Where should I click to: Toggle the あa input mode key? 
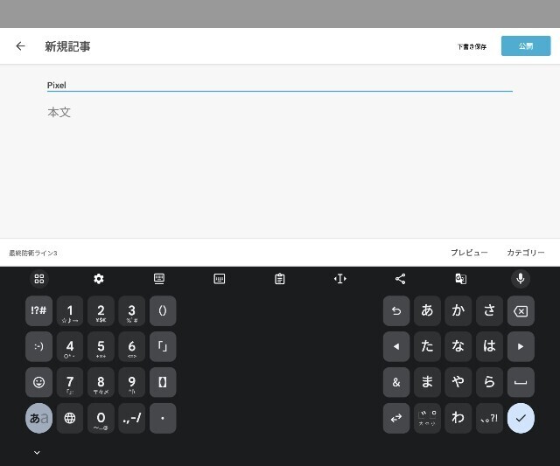pyautogui.click(x=38, y=418)
